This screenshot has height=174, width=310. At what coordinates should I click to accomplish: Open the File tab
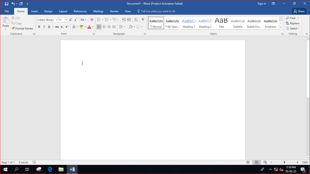click(7, 11)
